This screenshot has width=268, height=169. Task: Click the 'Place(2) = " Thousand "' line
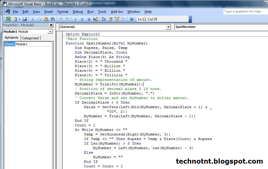(x=101, y=61)
